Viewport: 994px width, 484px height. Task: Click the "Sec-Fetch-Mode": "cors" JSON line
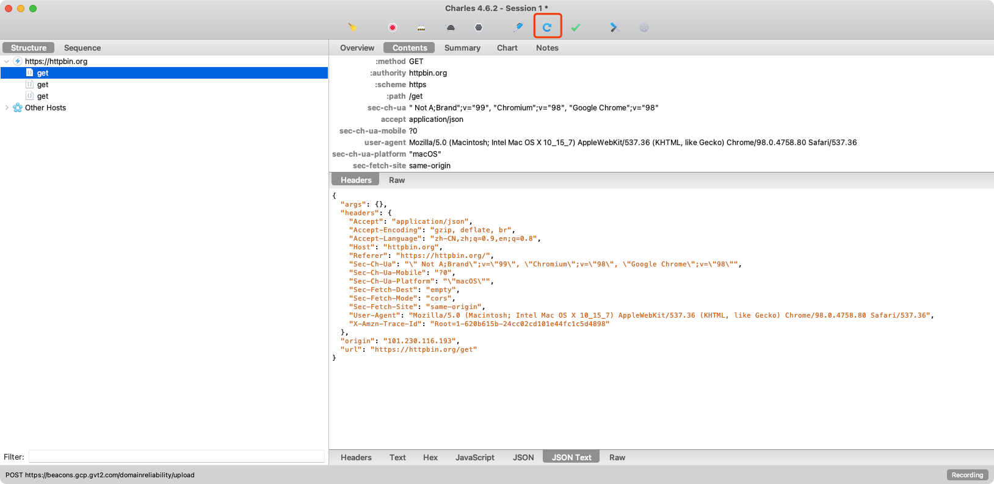point(402,298)
